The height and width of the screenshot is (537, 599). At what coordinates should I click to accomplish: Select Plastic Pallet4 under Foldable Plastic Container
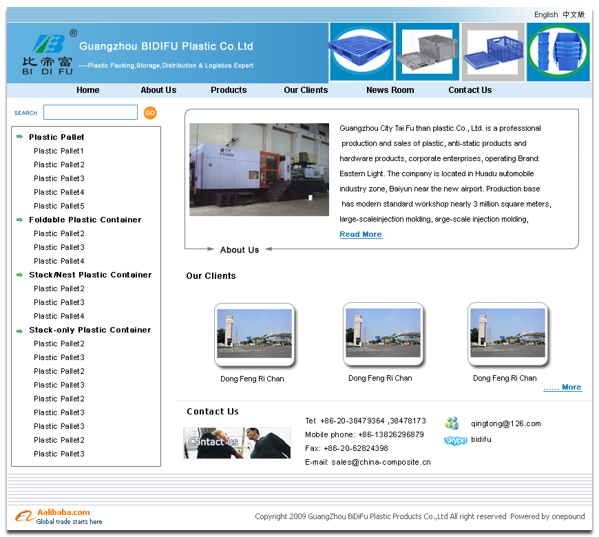point(59,261)
